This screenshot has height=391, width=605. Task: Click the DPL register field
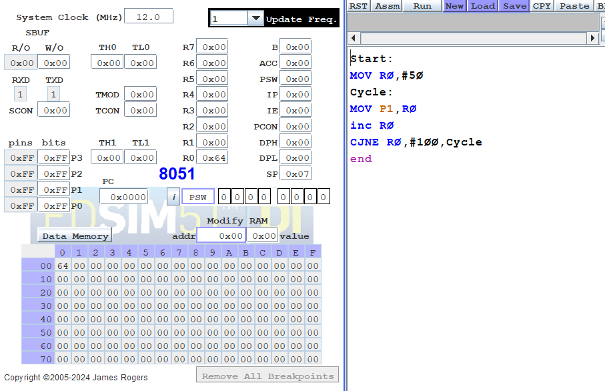(295, 157)
